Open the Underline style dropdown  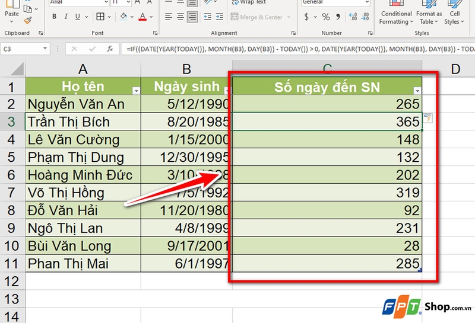click(86, 17)
